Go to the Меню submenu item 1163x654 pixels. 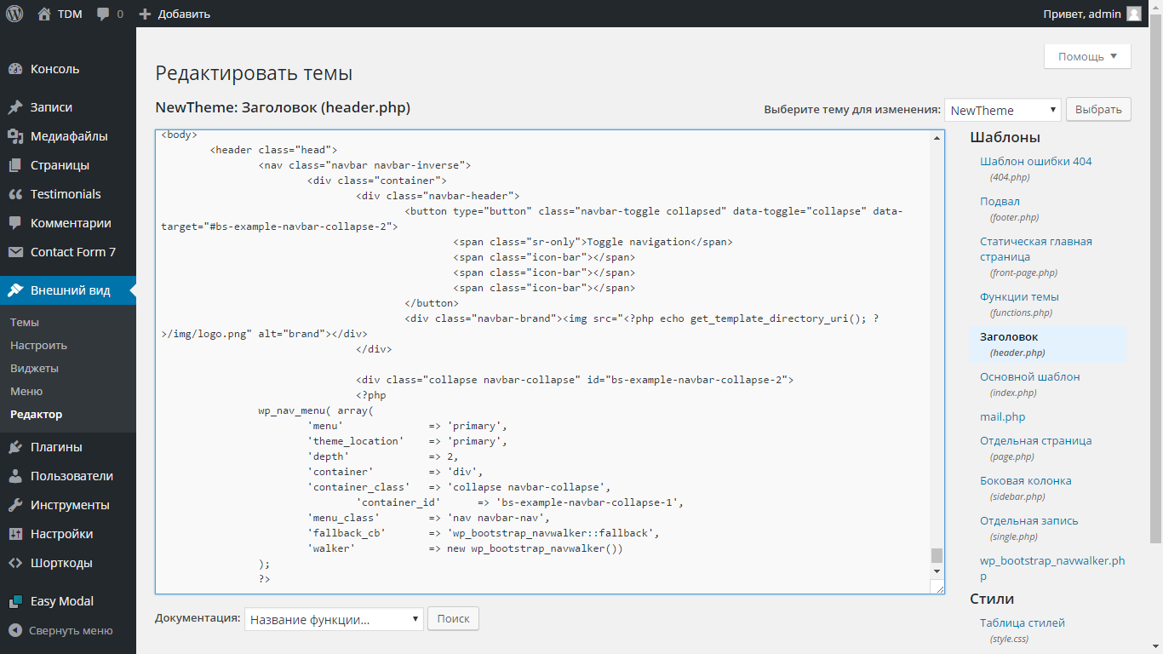click(x=26, y=391)
